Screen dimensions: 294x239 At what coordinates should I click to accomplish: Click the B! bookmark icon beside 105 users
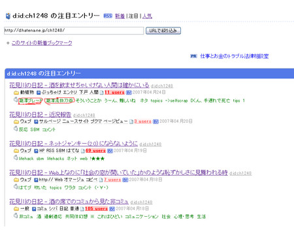pyautogui.click(x=112, y=209)
